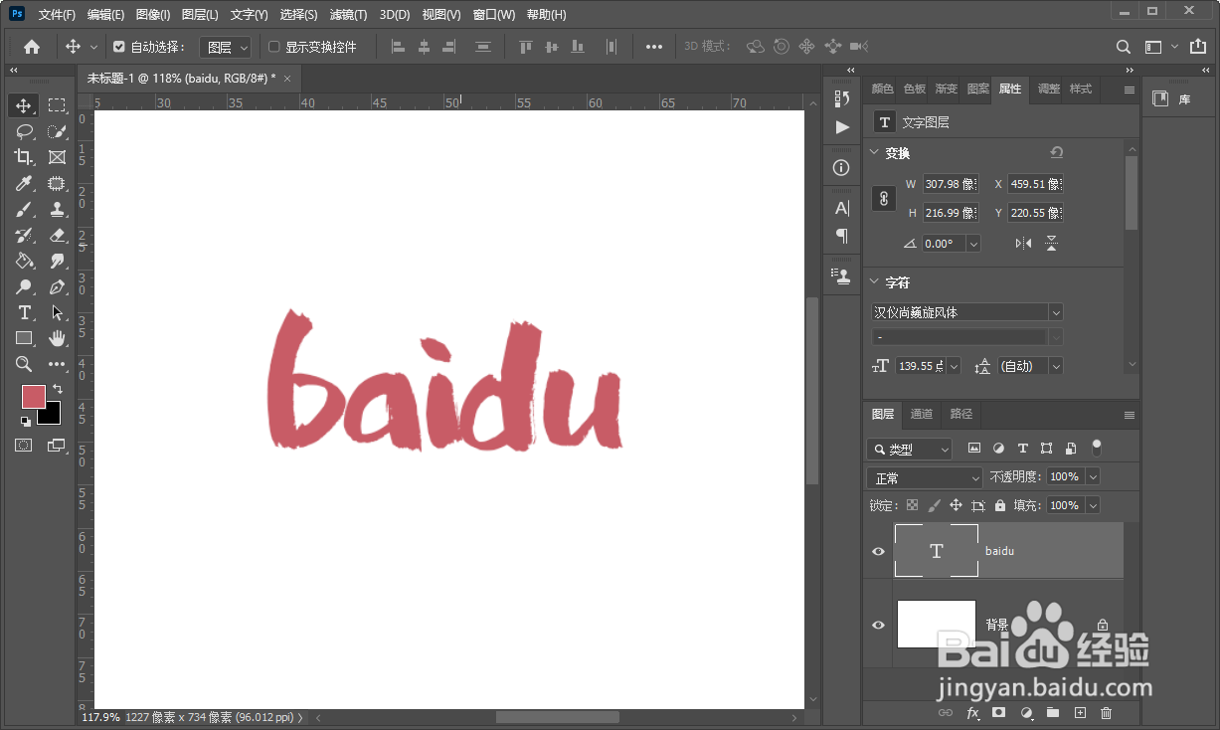The width and height of the screenshot is (1220, 730).
Task: Delete layer with trash icon
Action: (x=1107, y=713)
